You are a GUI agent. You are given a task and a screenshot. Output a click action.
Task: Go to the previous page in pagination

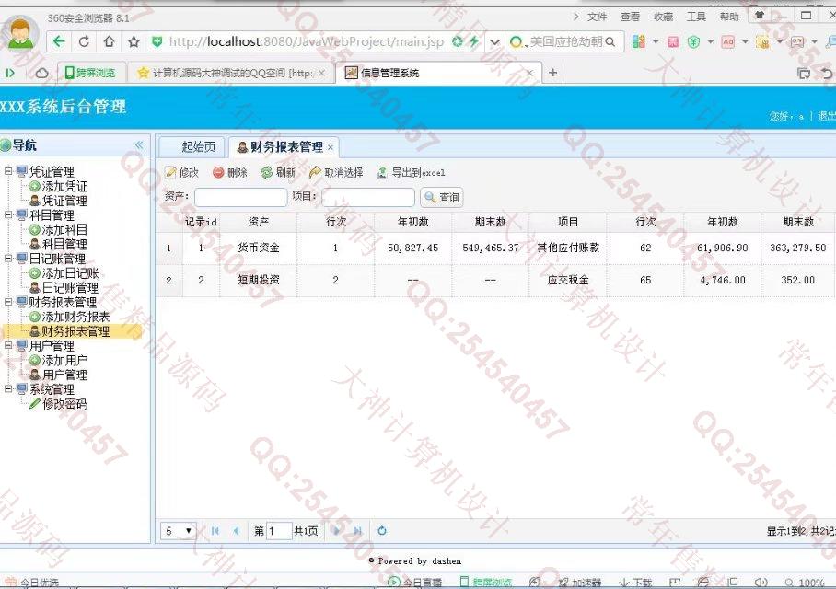coord(236,531)
